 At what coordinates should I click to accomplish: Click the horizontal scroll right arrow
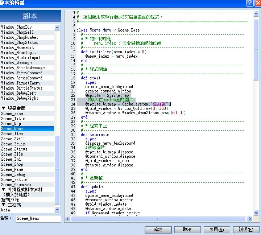250,219
